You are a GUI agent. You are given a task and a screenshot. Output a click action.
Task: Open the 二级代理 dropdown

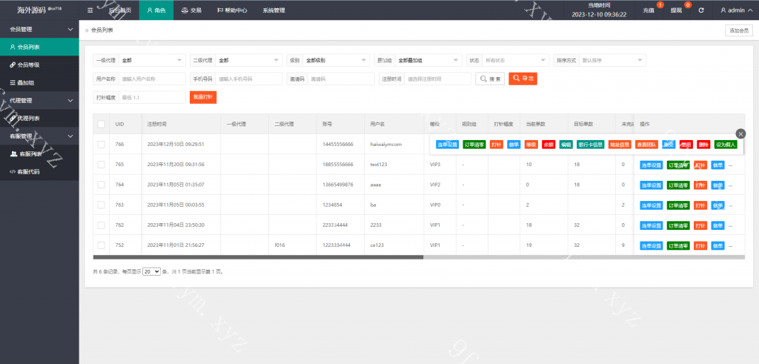tap(249, 61)
